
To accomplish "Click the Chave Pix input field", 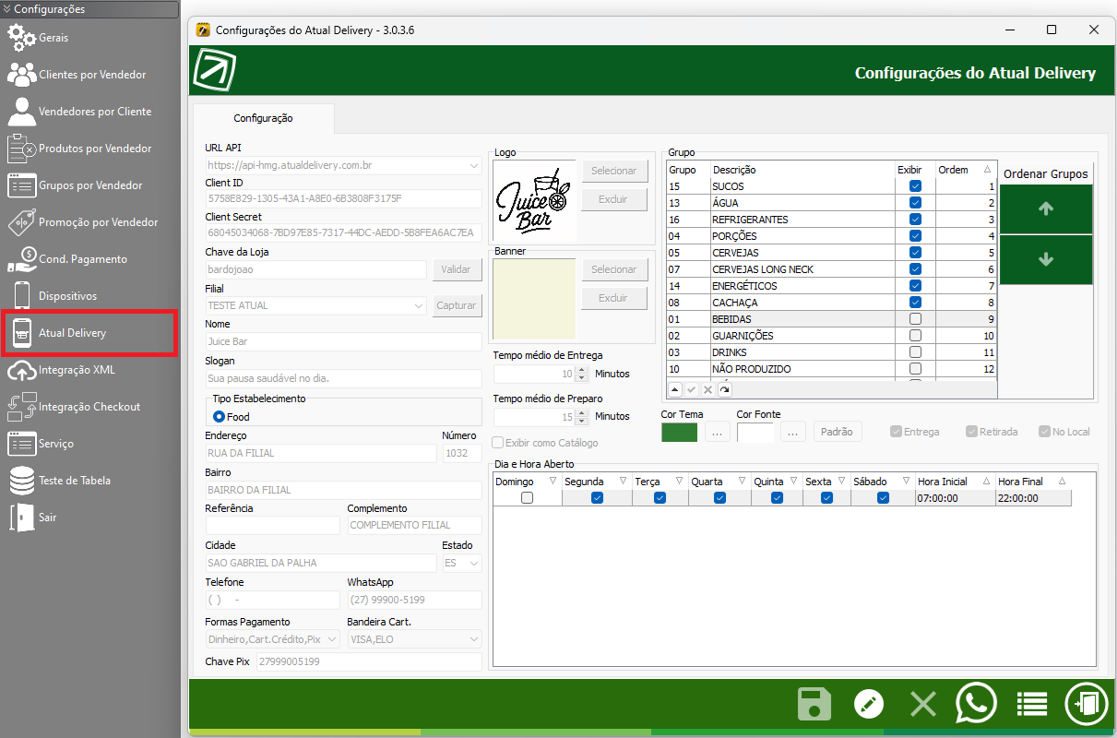I will (368, 662).
